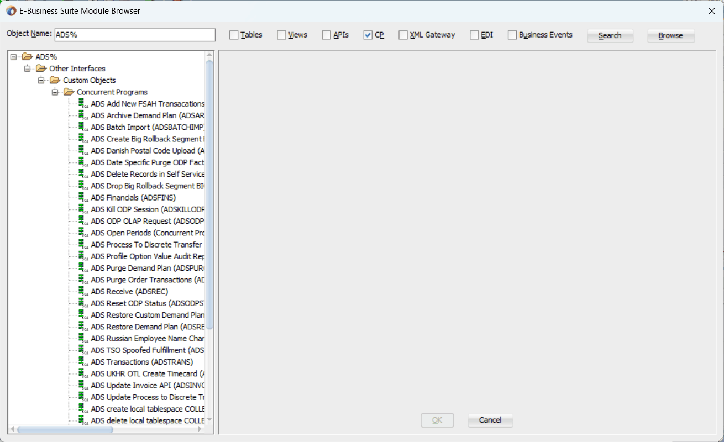Screen dimensions: 724x442
Task: Click the icon beside ADS Profile Option Value Audit
Action: [x=83, y=256]
